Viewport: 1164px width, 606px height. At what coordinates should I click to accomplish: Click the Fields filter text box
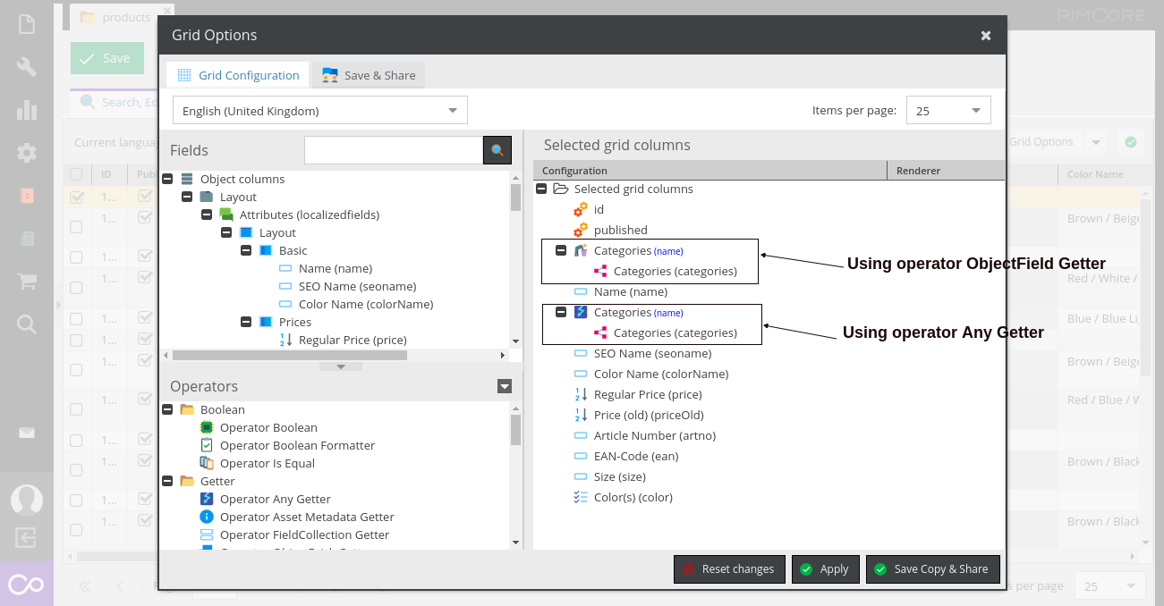pyautogui.click(x=394, y=150)
